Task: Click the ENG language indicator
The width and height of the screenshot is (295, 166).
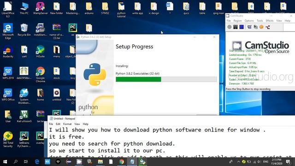Action: (265, 162)
